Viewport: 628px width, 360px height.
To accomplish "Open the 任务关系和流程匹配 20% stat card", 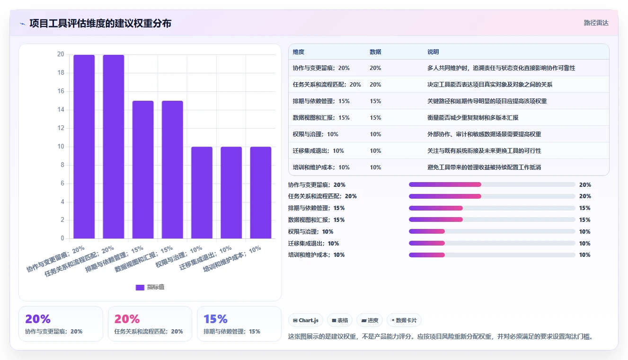I will (x=150, y=324).
